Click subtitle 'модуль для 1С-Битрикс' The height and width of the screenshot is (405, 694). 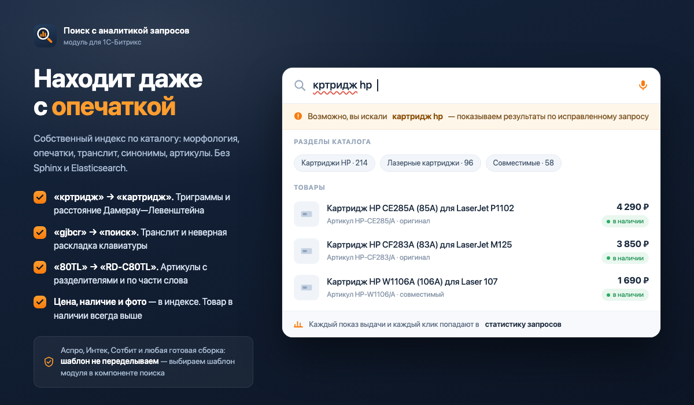pyautogui.click(x=102, y=42)
